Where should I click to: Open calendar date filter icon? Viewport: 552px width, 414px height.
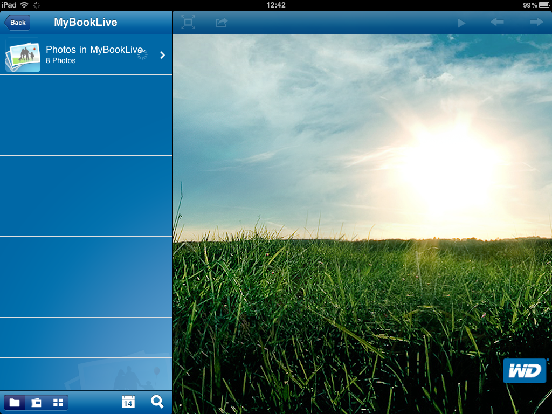coord(128,402)
